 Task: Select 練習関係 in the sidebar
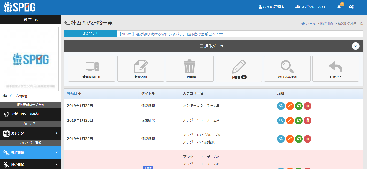pos(30,152)
